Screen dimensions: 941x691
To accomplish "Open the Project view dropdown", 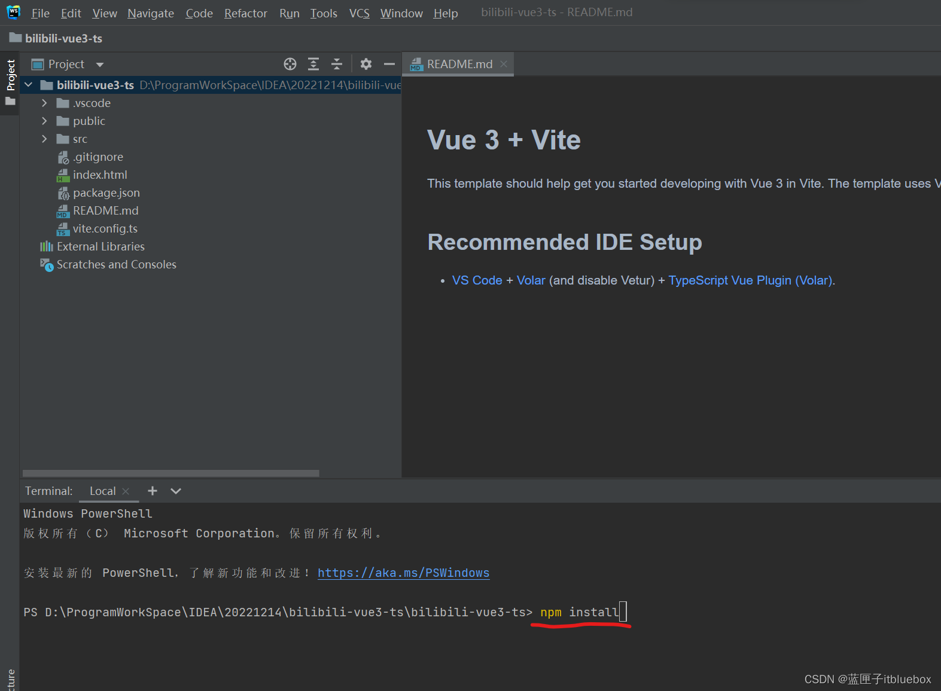I will click(100, 65).
